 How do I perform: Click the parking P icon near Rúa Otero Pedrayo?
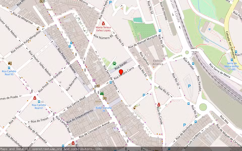pos(110,3)
